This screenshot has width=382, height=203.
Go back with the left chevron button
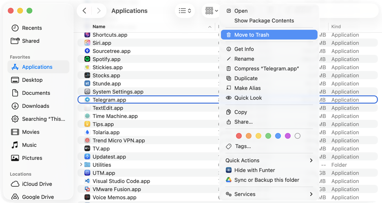pyautogui.click(x=84, y=11)
